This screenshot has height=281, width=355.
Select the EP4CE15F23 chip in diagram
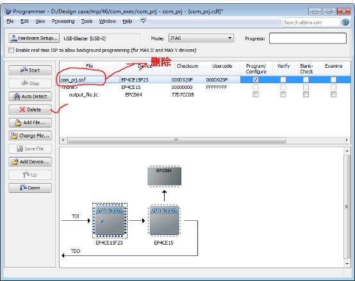(x=110, y=221)
